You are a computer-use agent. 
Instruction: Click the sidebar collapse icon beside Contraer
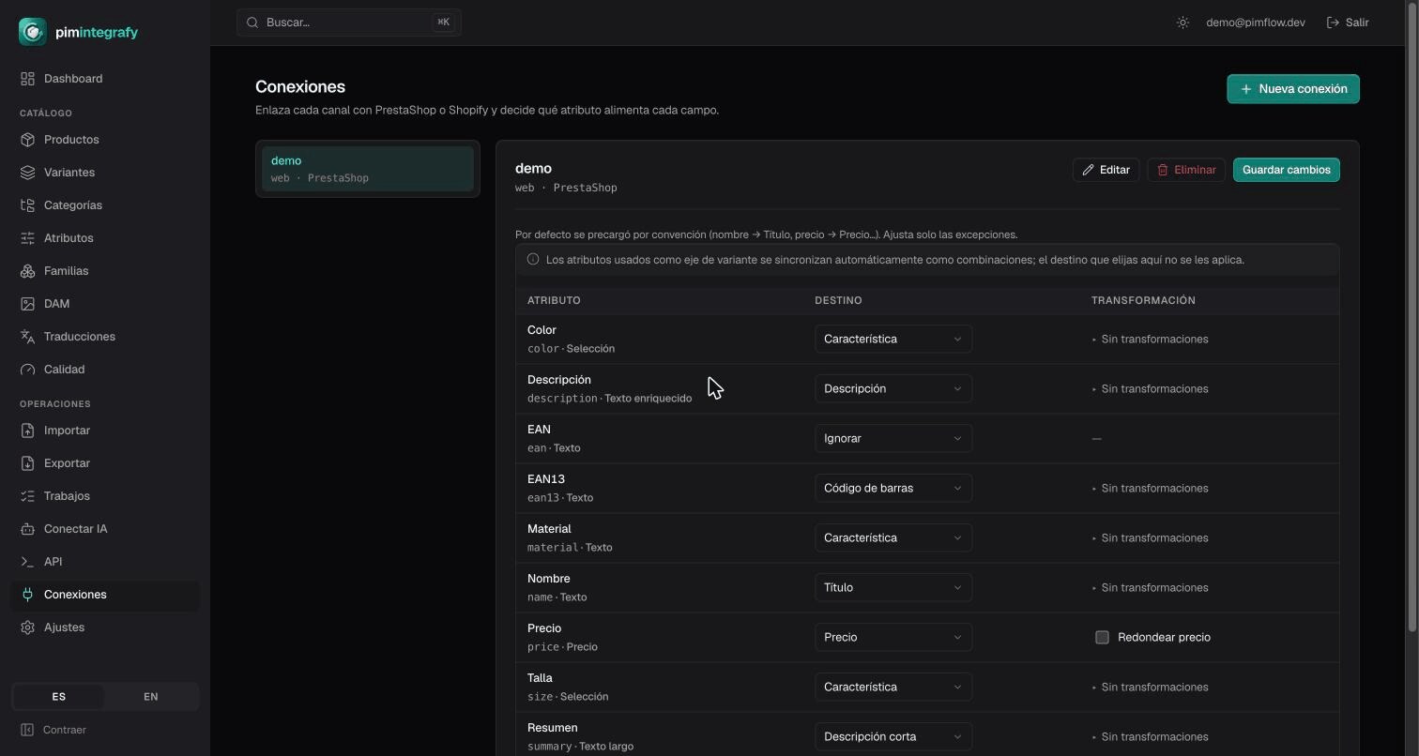pyautogui.click(x=27, y=730)
